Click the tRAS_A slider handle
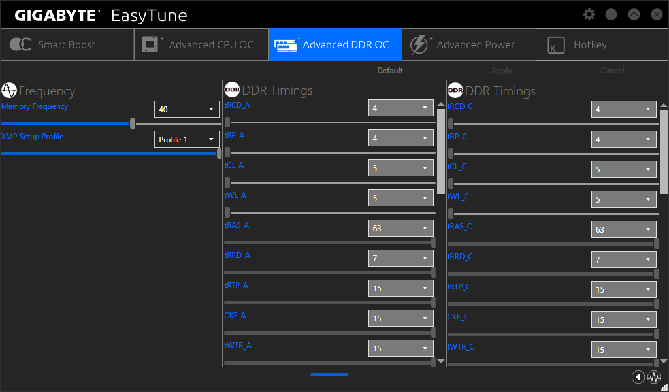 coord(433,242)
